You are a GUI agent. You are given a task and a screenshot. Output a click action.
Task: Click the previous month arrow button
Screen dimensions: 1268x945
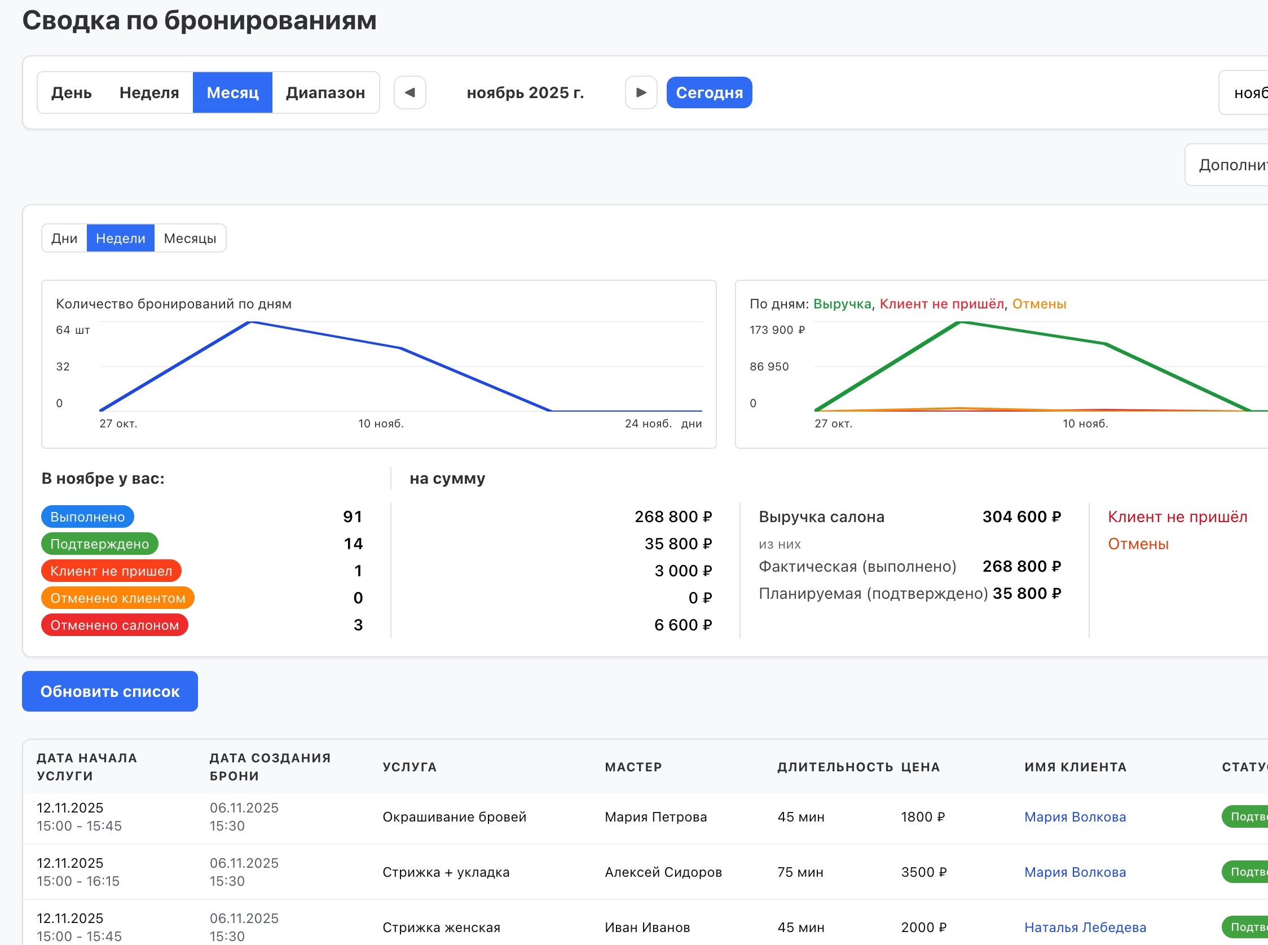tap(410, 92)
